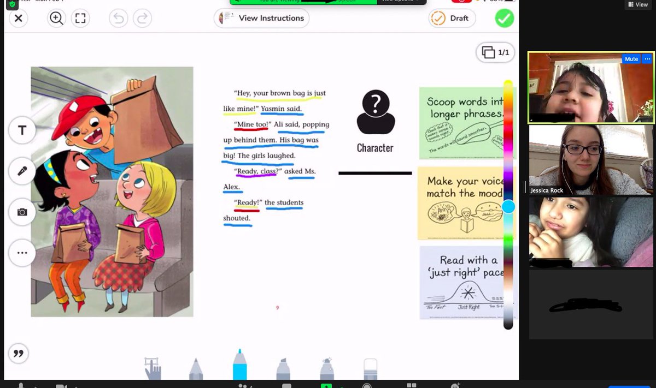Select the glow pen tool
This screenshot has height=388, width=656.
coord(327,369)
